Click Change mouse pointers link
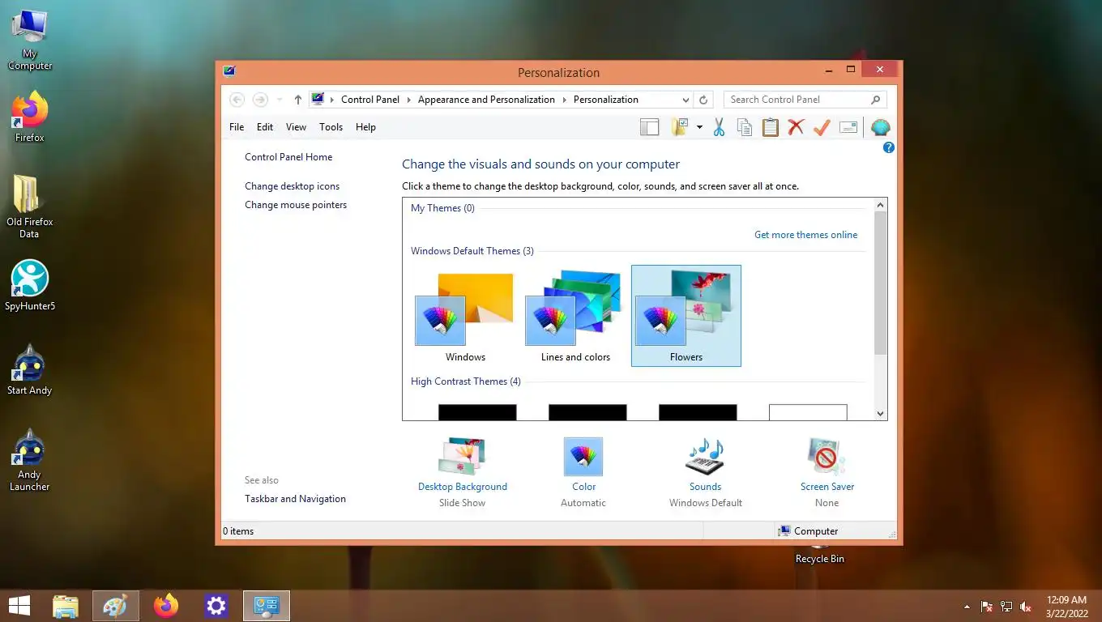Image resolution: width=1102 pixels, height=622 pixels. (x=296, y=205)
